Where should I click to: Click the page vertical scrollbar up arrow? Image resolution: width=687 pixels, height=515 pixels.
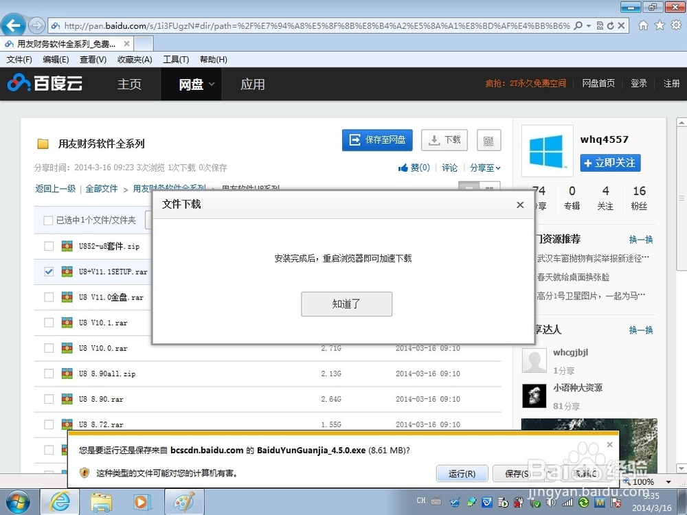pyautogui.click(x=682, y=122)
